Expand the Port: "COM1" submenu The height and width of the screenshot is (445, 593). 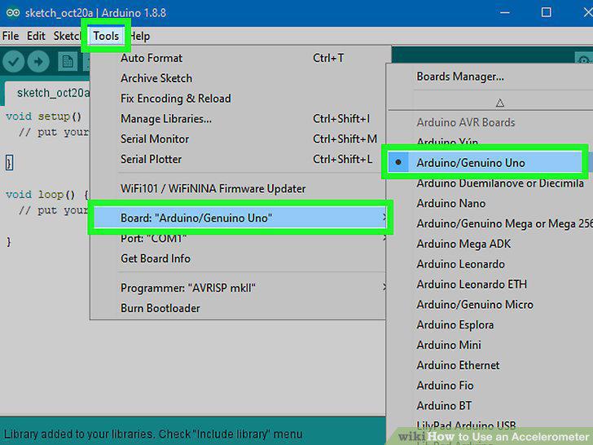click(240, 238)
